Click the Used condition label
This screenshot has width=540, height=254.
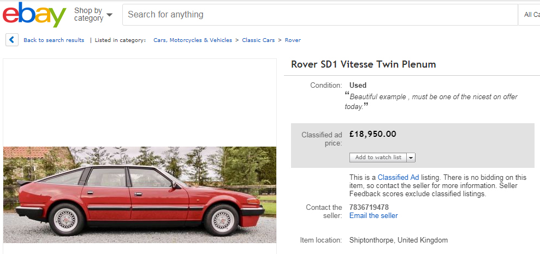(x=358, y=85)
